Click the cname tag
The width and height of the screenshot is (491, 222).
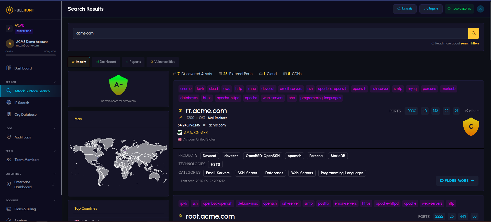click(186, 89)
